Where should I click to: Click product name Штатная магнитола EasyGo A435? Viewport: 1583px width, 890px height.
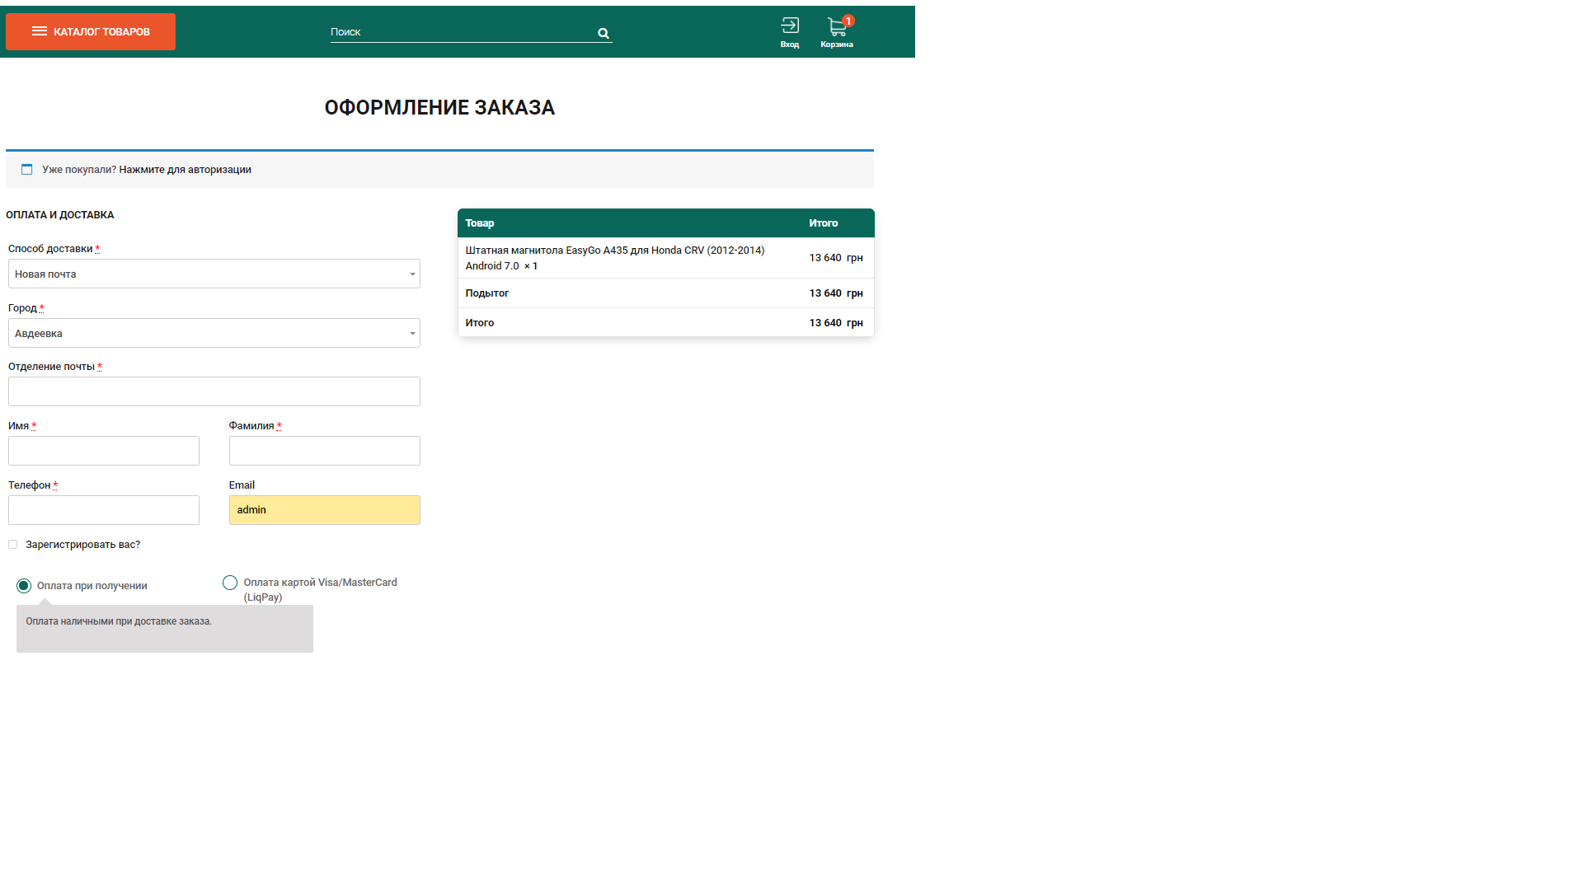[x=615, y=258]
